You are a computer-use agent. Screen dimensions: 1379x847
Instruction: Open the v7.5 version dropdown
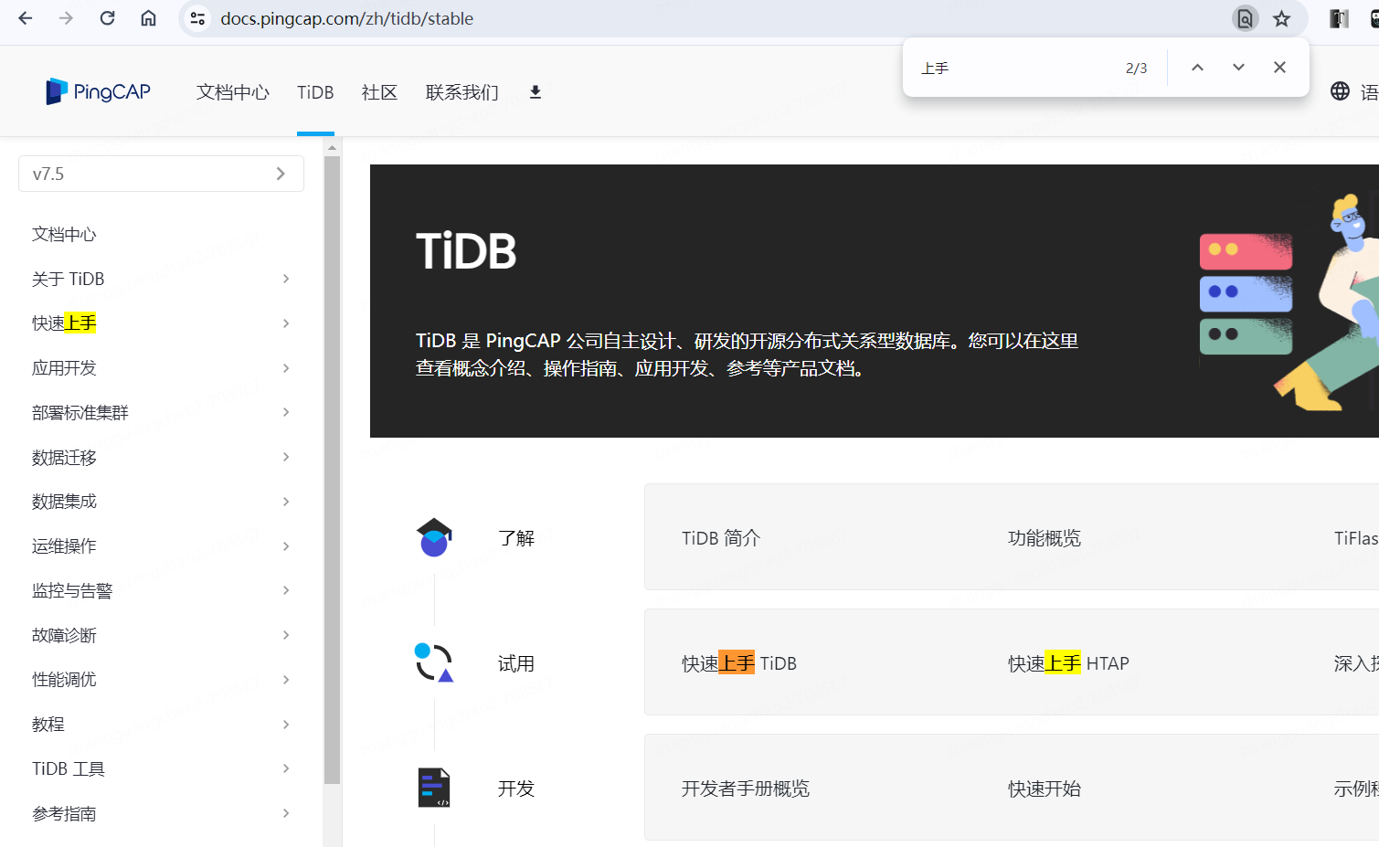pyautogui.click(x=161, y=174)
